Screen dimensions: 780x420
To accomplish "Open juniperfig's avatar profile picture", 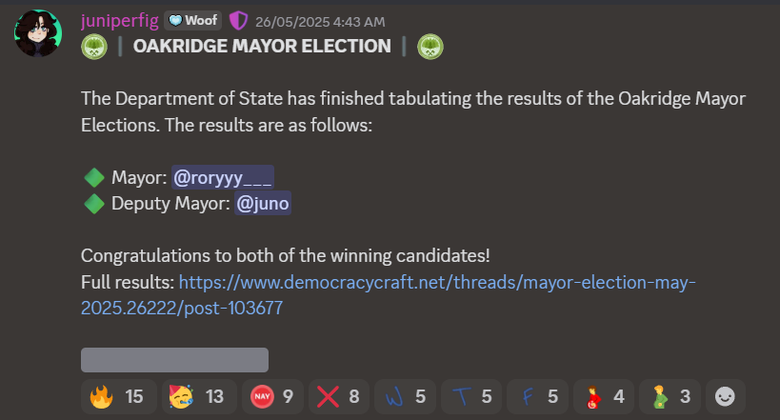I will [38, 32].
